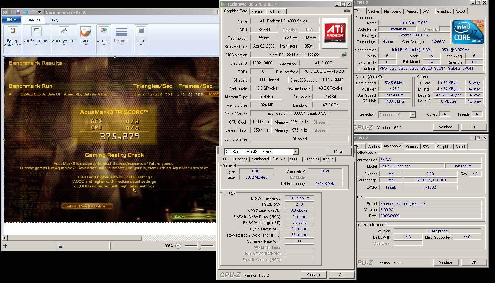Screen dimensions: 495x283
Task: Open the SPD tab in the processor CPU-Z window
Action: point(426,11)
